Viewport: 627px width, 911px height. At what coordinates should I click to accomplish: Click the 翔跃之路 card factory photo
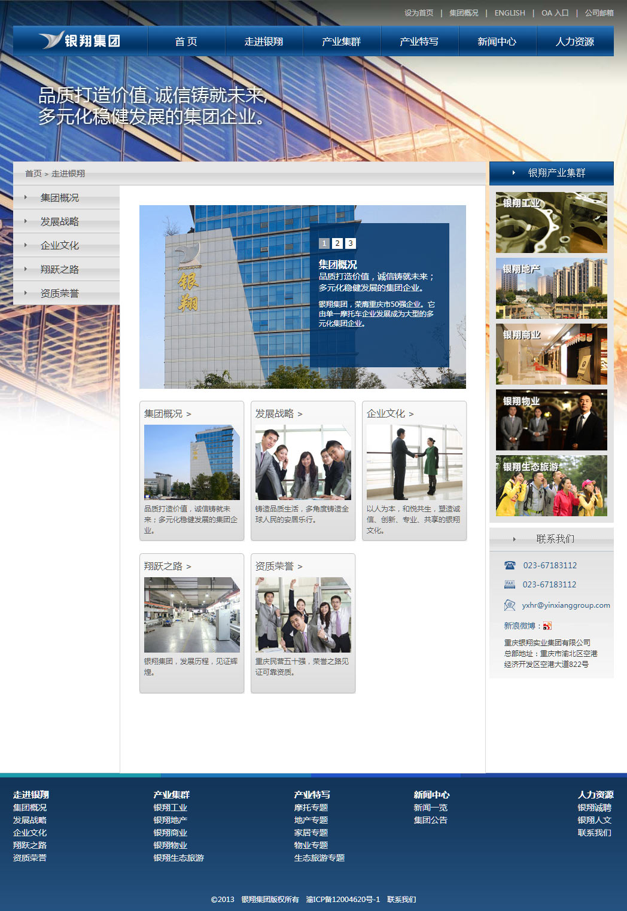coord(192,615)
